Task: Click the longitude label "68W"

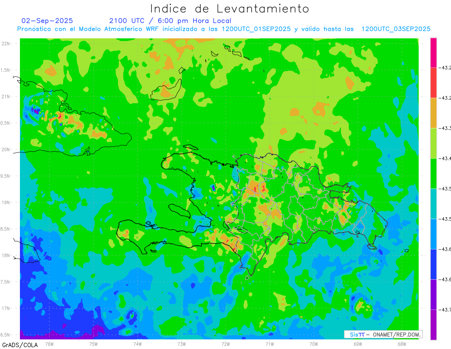Action: 402,343
